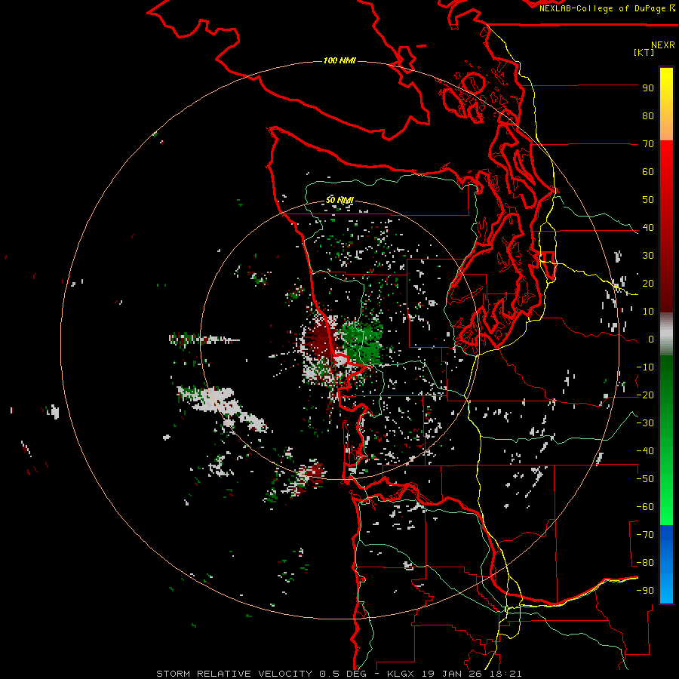Viewport: 679px width, 679px height.
Task: Click the -10 value on velocity scale
Action: tap(645, 367)
